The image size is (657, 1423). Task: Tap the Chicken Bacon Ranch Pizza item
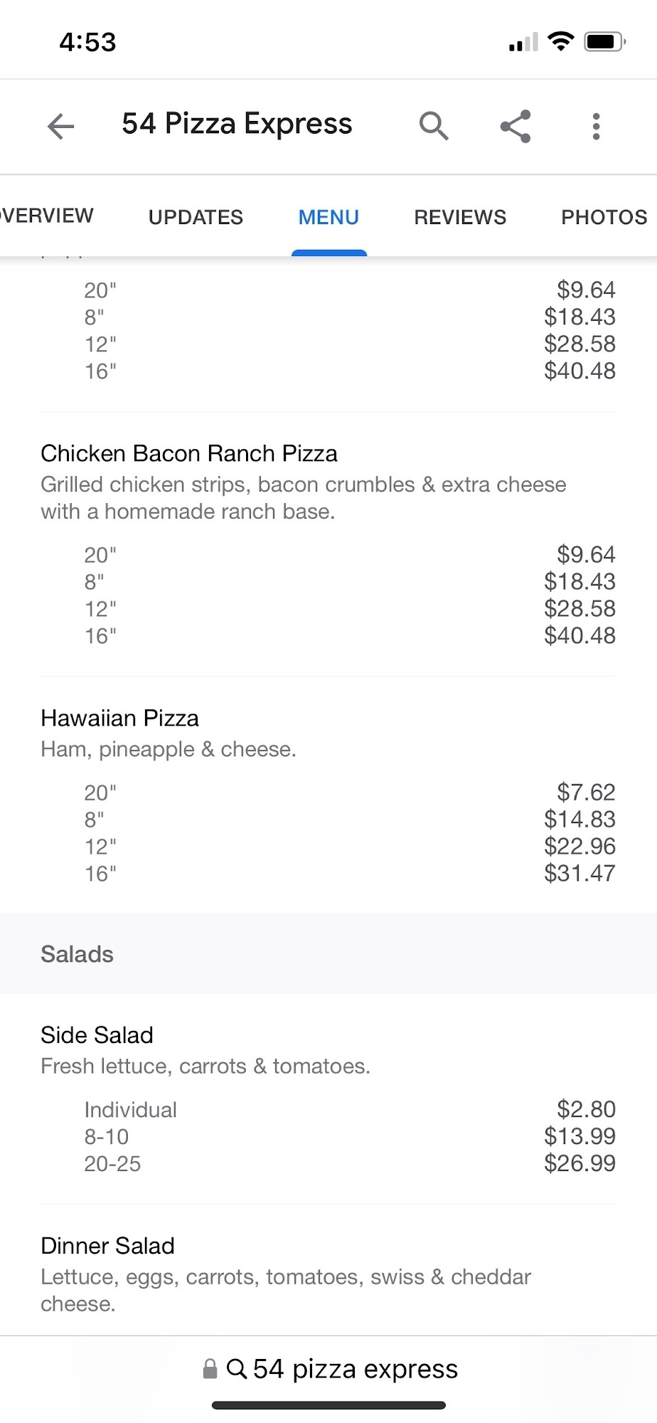point(189,453)
